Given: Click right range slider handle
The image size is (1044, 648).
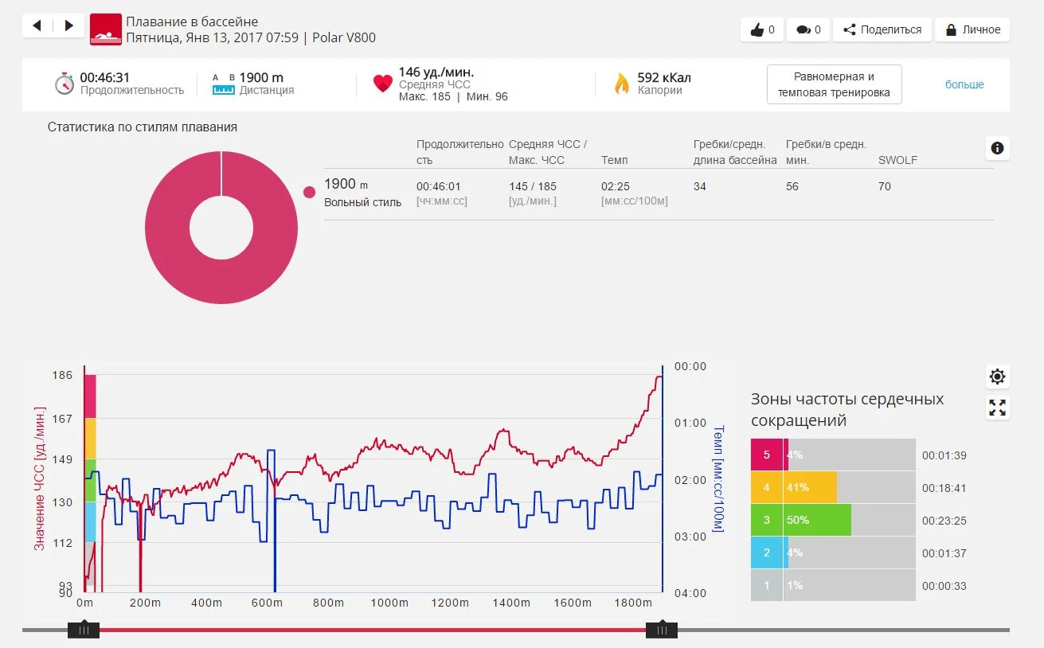Looking at the screenshot, I should point(661,630).
